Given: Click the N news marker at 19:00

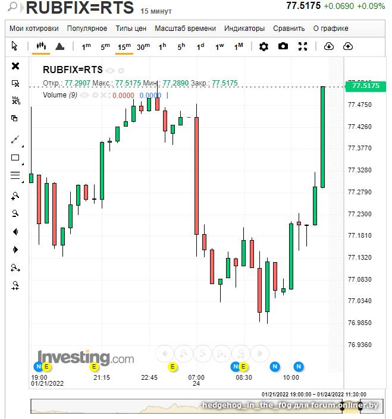Looking at the screenshot, I should 38,366.
